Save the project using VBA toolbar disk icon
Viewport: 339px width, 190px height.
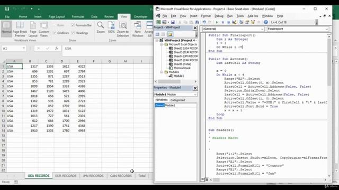pyautogui.click(x=173, y=22)
